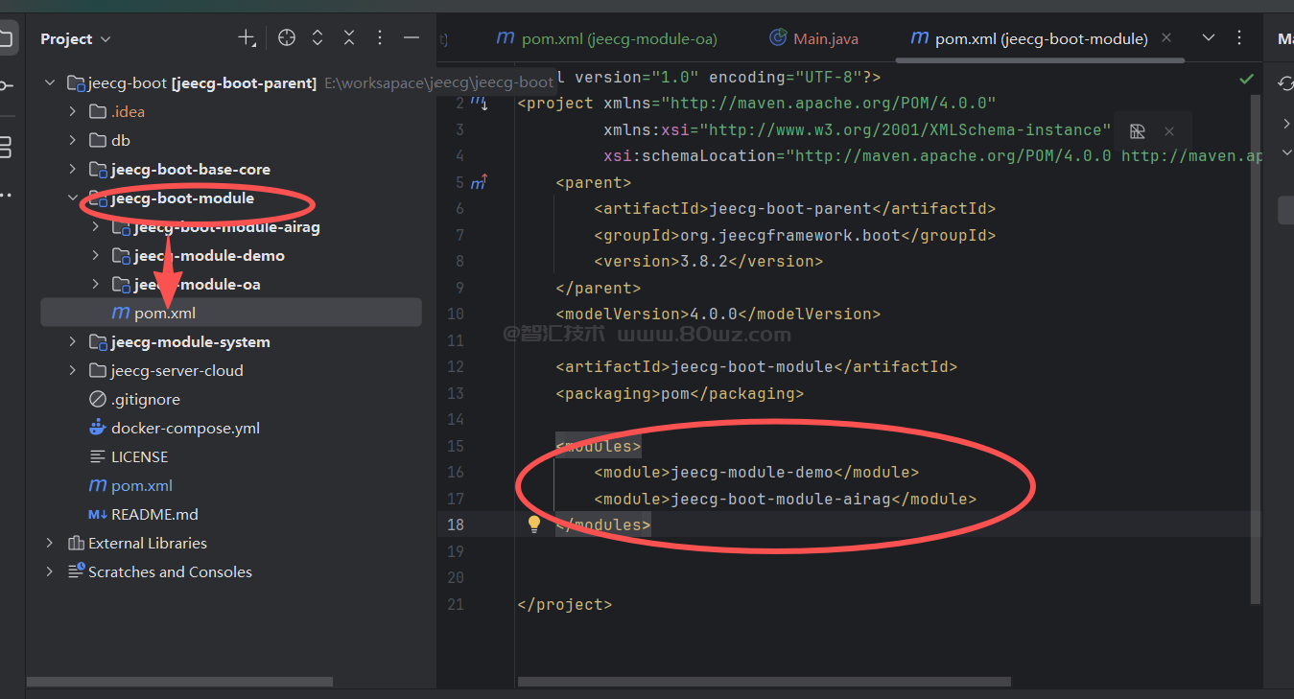Expand jeecg-module-oa node
The width and height of the screenshot is (1294, 699).
(96, 285)
